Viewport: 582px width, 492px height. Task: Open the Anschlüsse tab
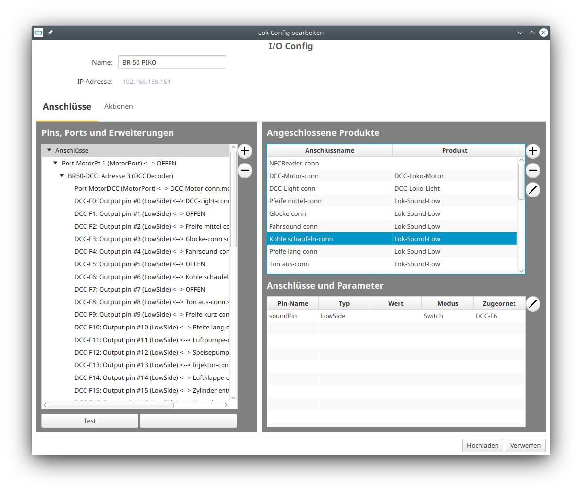click(x=67, y=107)
